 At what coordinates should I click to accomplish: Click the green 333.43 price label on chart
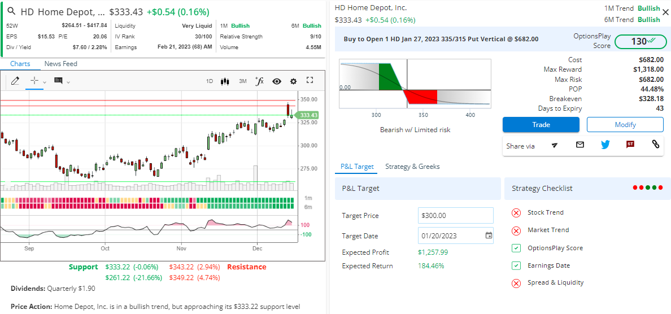[308, 115]
